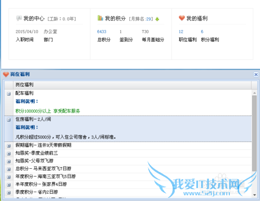Viewport: 260px width, 201px height.
Task: Open monthly rank 29 link
Action: 149,19
